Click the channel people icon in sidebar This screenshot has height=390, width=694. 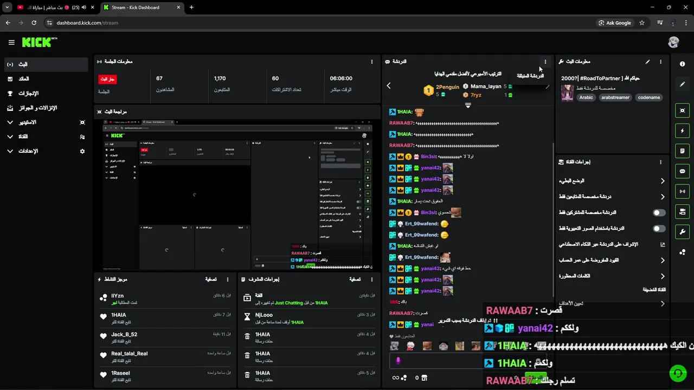[82, 137]
